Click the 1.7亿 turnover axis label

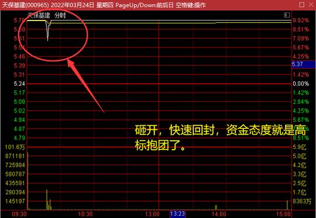coord(300,192)
